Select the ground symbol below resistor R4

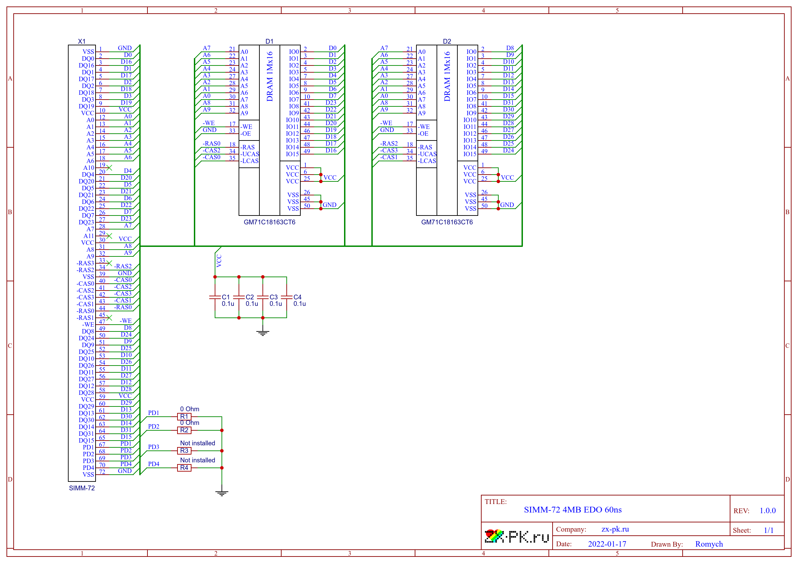pos(222,493)
